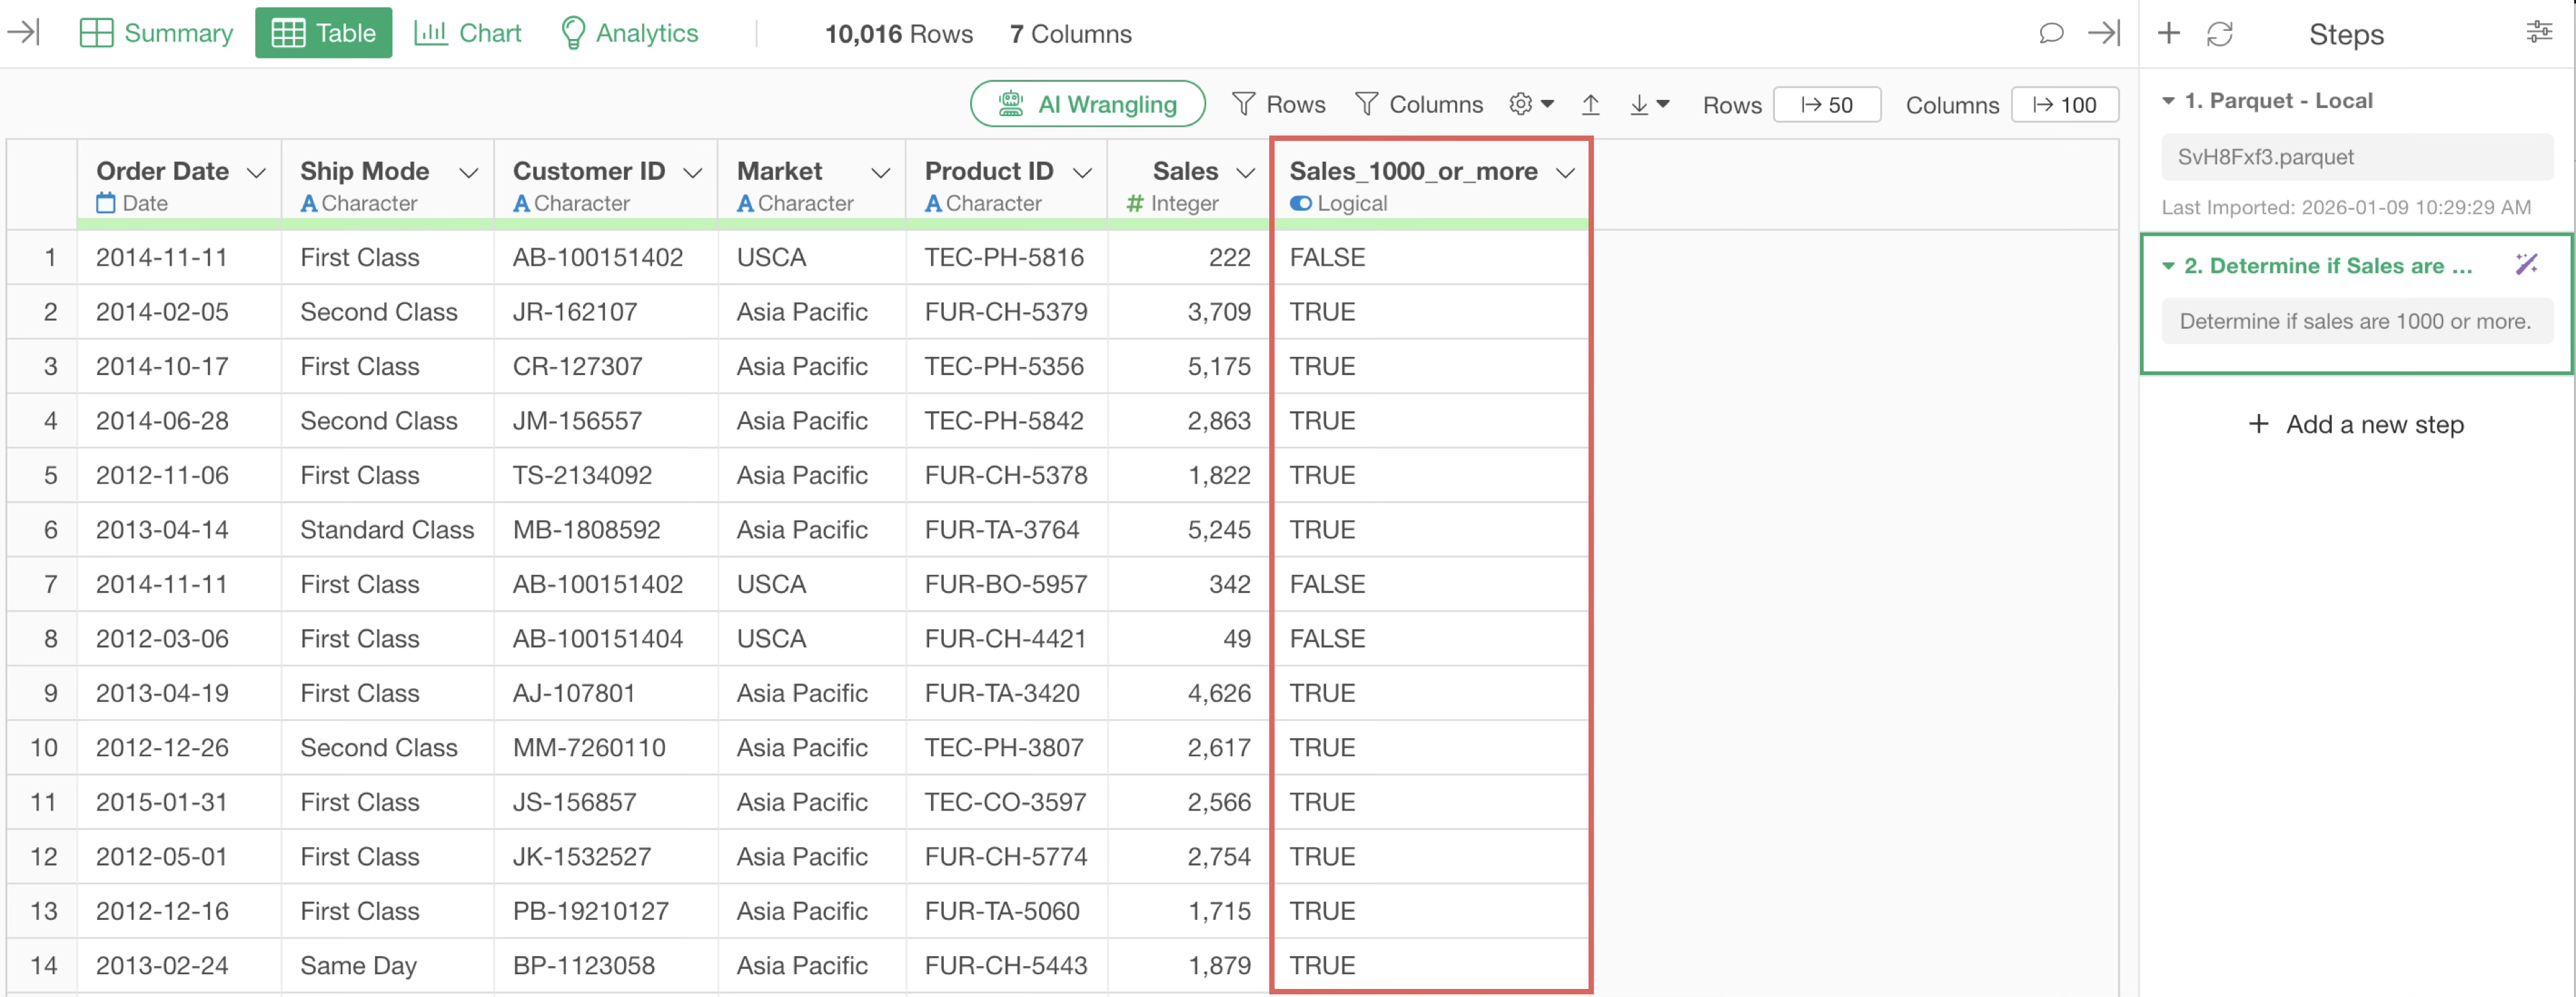2576x997 pixels.
Task: Collapse right panel with arrow near comment icon
Action: [2104, 33]
